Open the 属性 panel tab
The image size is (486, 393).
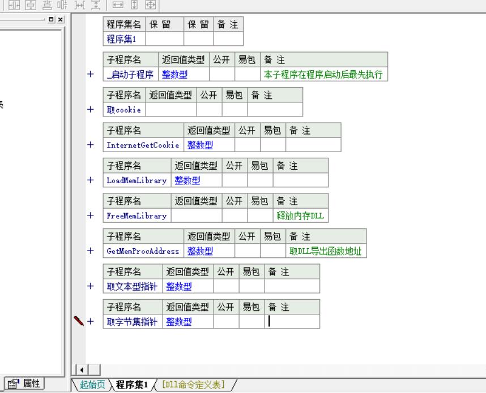pyautogui.click(x=24, y=384)
